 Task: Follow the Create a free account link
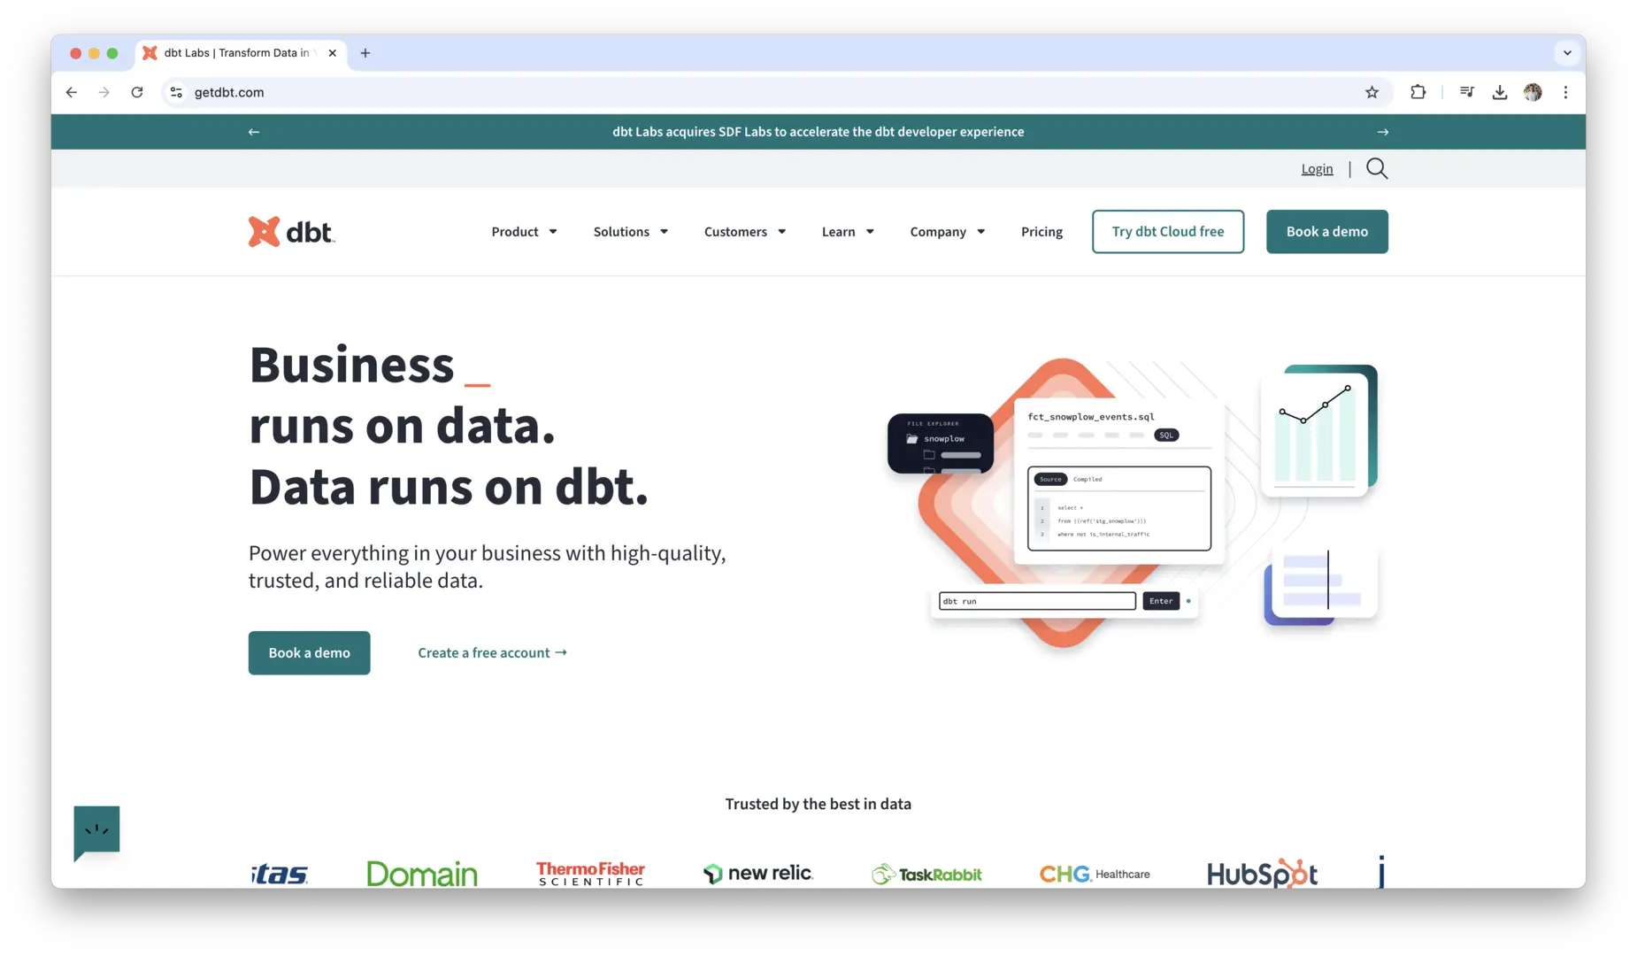[492, 653]
